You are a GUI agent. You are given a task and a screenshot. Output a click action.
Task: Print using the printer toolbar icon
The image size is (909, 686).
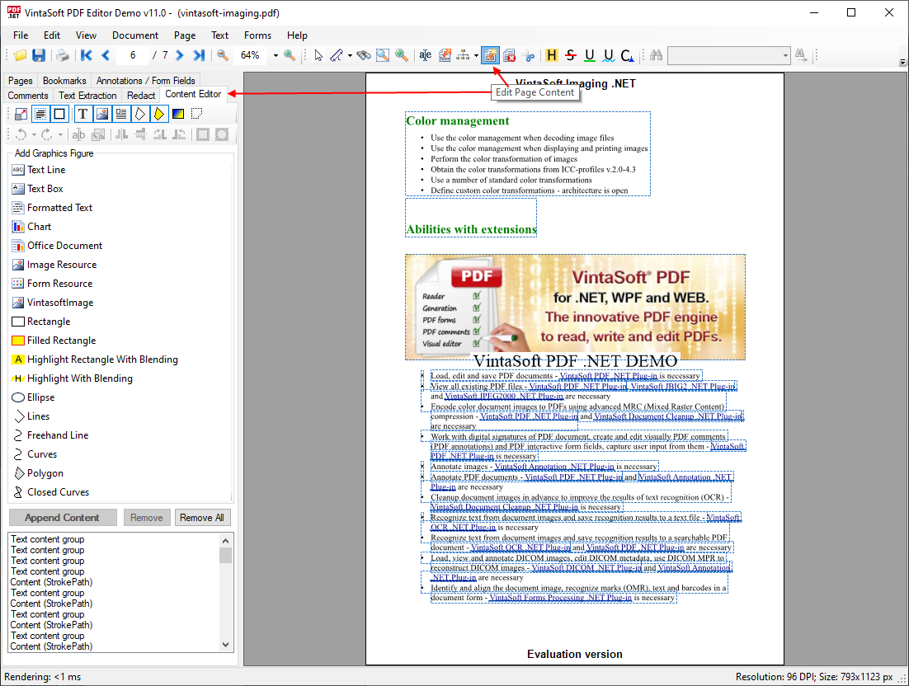(x=62, y=55)
